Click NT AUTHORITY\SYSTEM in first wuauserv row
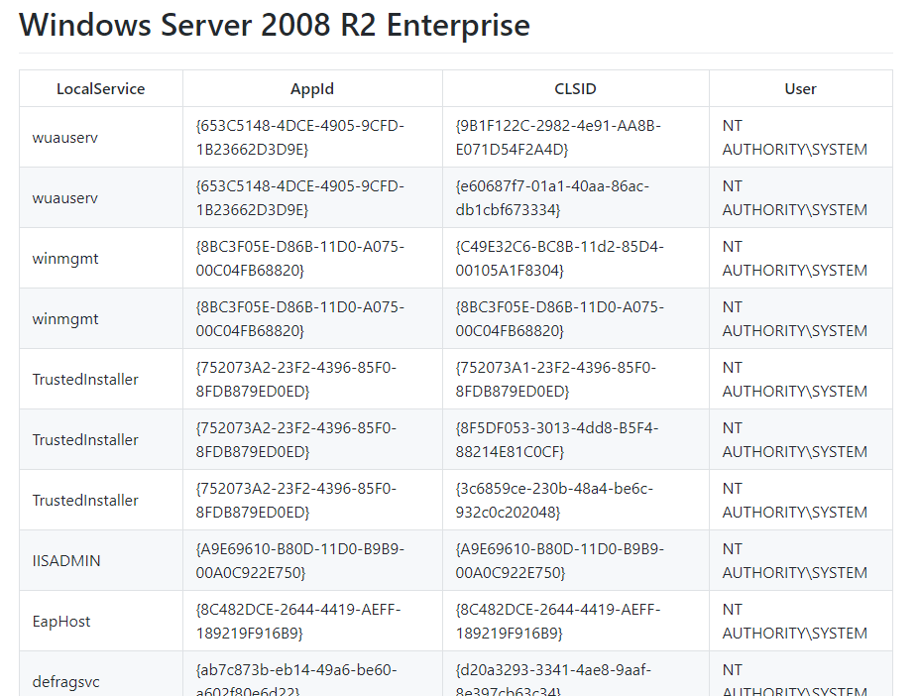This screenshot has width=919, height=696. (x=795, y=138)
